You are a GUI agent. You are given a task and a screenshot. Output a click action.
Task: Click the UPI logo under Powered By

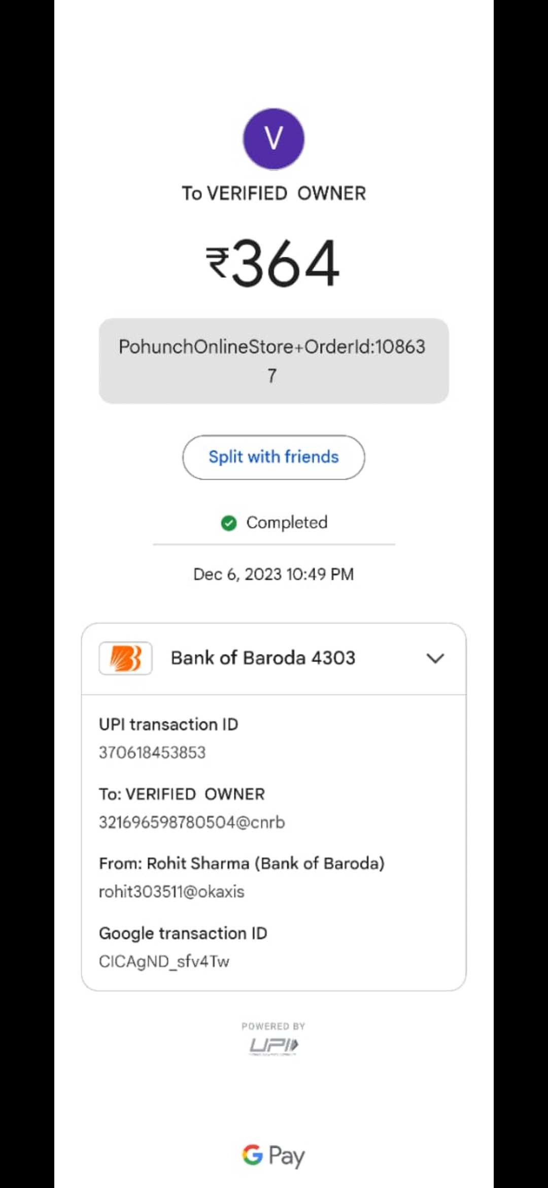273,1046
